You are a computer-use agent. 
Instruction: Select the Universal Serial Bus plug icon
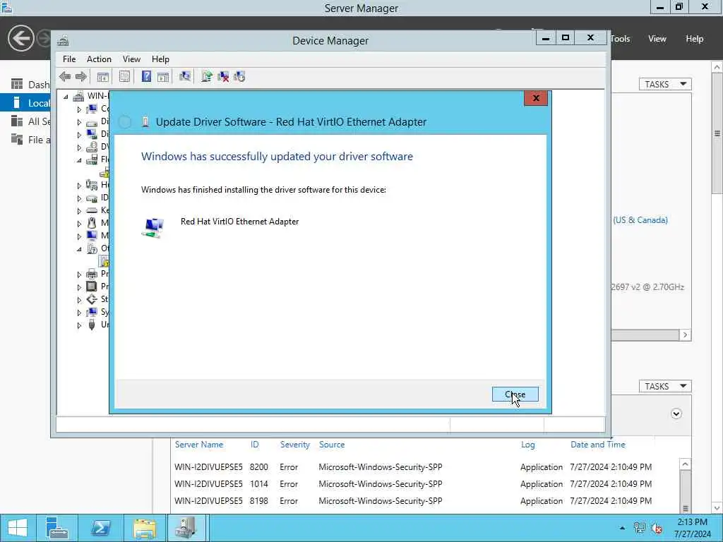point(92,325)
